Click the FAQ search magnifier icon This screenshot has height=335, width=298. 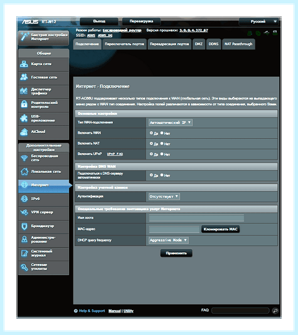click(x=275, y=311)
